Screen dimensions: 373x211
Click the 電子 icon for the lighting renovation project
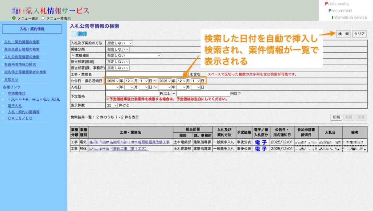tap(260, 142)
